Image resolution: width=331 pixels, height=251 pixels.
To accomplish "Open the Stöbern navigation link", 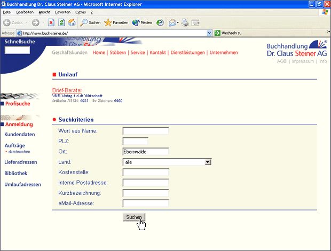I will tap(118, 52).
